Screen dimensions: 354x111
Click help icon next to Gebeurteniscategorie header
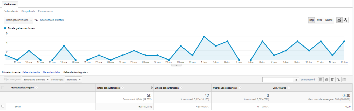click(x=37, y=88)
